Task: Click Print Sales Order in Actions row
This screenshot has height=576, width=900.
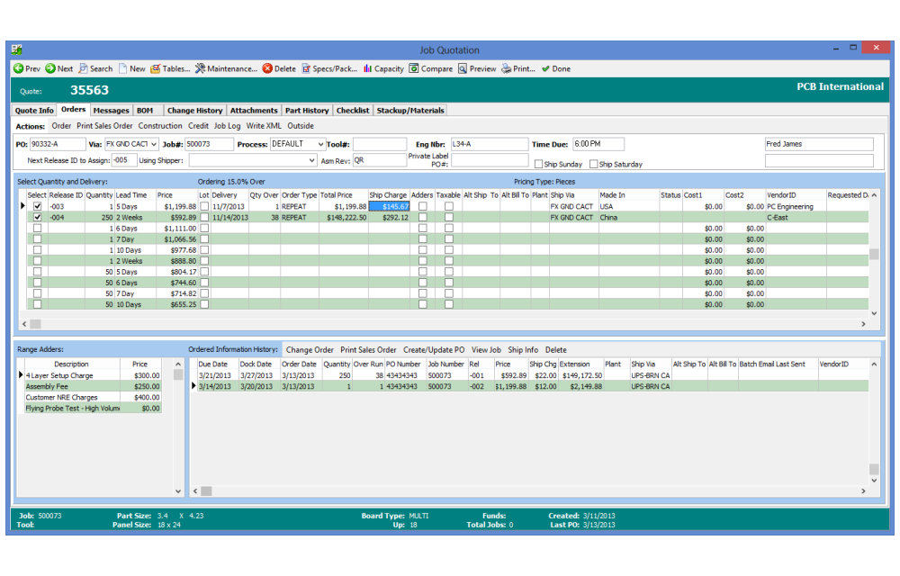Action: (104, 126)
